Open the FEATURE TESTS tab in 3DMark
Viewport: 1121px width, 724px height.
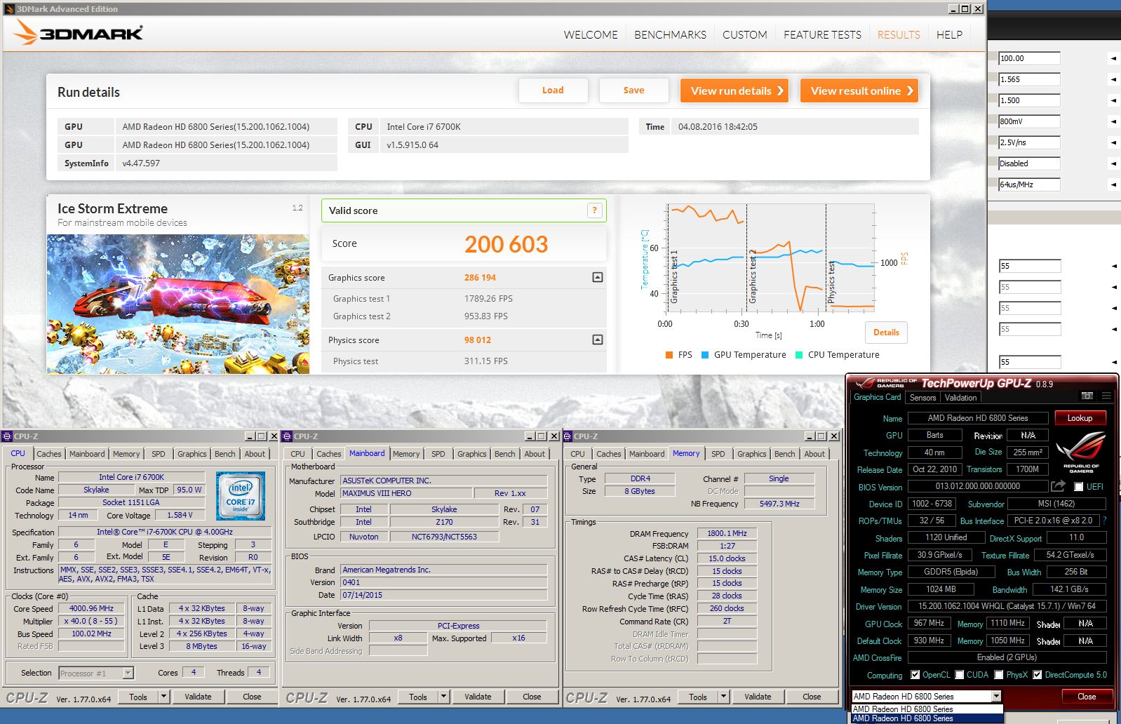(x=822, y=34)
